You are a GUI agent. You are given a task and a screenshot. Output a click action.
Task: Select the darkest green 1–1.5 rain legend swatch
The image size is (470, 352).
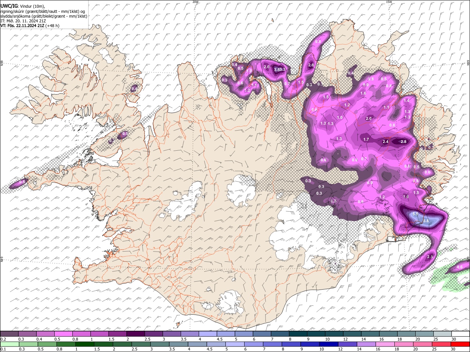(x=85, y=344)
